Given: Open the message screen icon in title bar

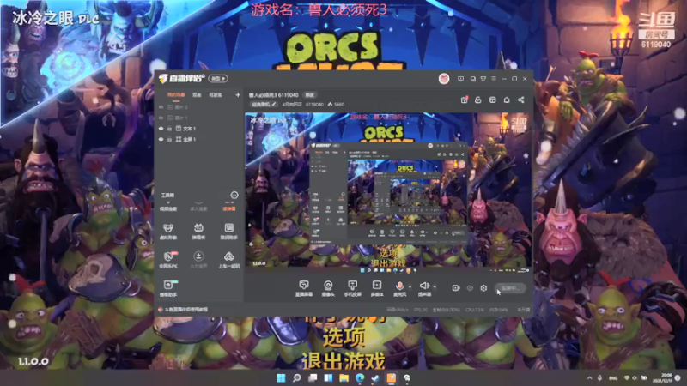Looking at the screenshot, I should pos(460,79).
